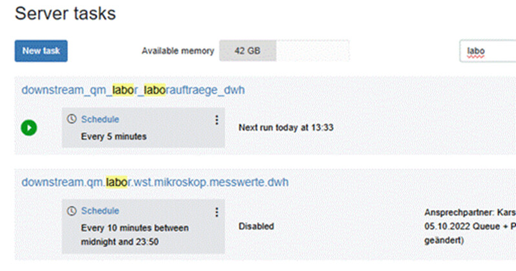Screen dimensions: 516x271
Task: Click the 'Next run today at 13:33' text
Action: coord(286,127)
